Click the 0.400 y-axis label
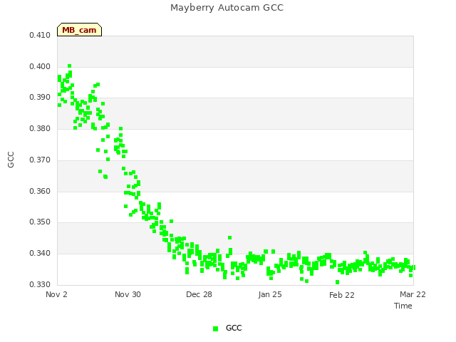Screen dimensions: 456x342 (40, 66)
